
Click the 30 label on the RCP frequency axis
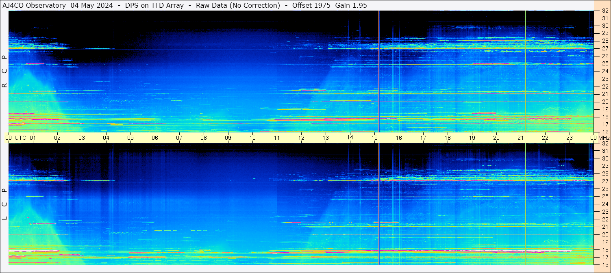click(x=604, y=26)
